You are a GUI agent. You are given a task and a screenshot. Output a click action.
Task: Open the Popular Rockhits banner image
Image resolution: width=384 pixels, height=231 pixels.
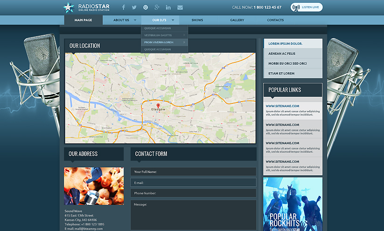293,204
